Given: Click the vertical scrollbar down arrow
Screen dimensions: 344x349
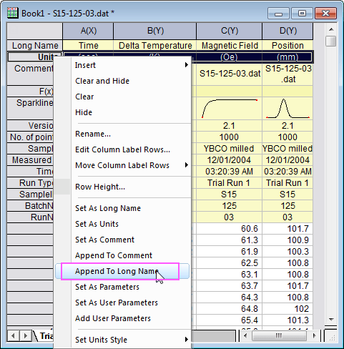Looking at the screenshot, I should pyautogui.click(x=331, y=320).
